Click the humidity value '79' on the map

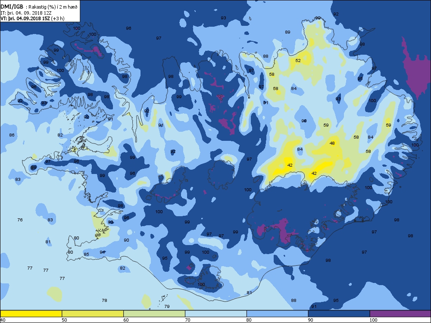pos(166,306)
